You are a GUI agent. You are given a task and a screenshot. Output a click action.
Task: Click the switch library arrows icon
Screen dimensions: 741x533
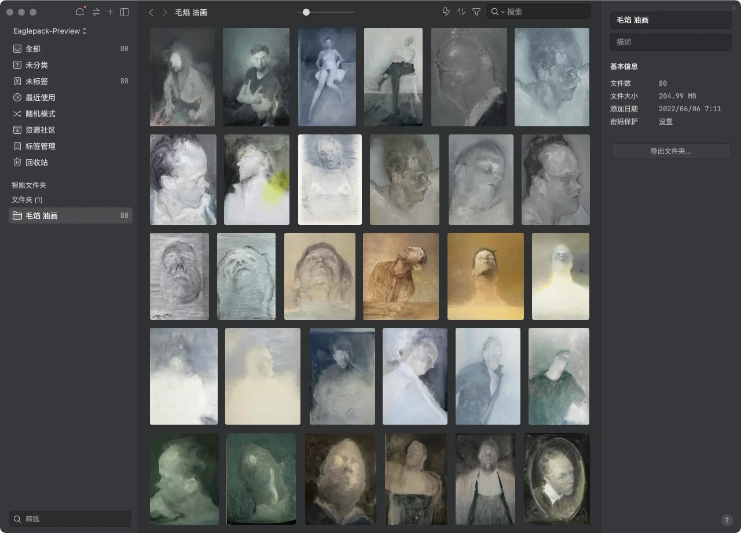click(x=96, y=12)
